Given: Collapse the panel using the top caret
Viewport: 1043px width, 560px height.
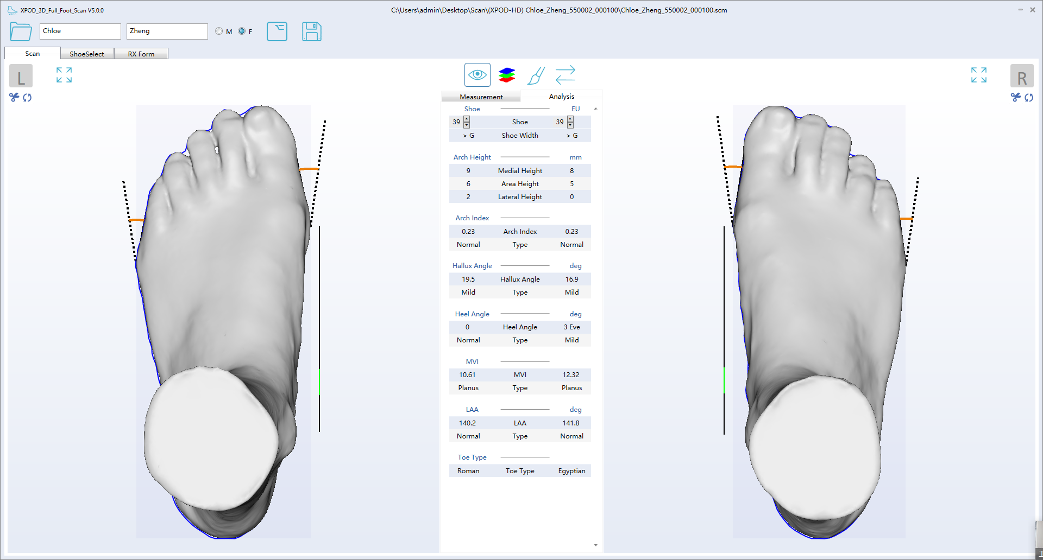Looking at the screenshot, I should 595,108.
